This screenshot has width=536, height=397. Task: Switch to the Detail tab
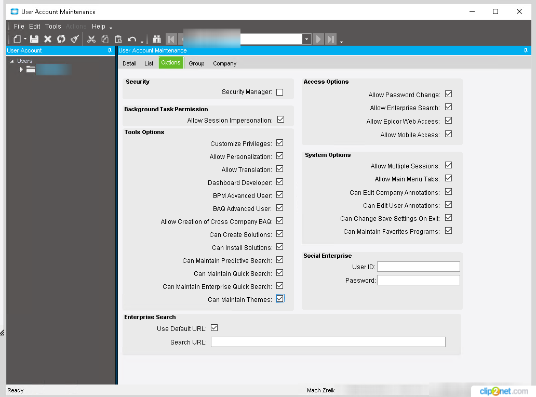129,63
